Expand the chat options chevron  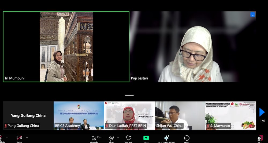pos(118,137)
